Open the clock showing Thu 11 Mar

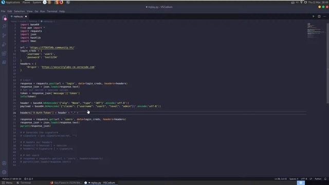tap(318, 2)
